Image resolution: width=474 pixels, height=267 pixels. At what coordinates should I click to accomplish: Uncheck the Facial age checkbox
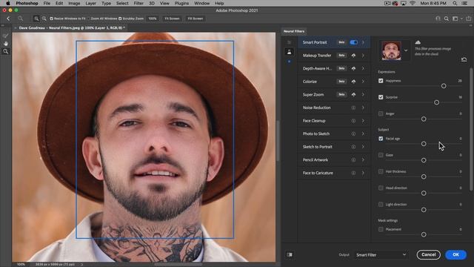381,139
